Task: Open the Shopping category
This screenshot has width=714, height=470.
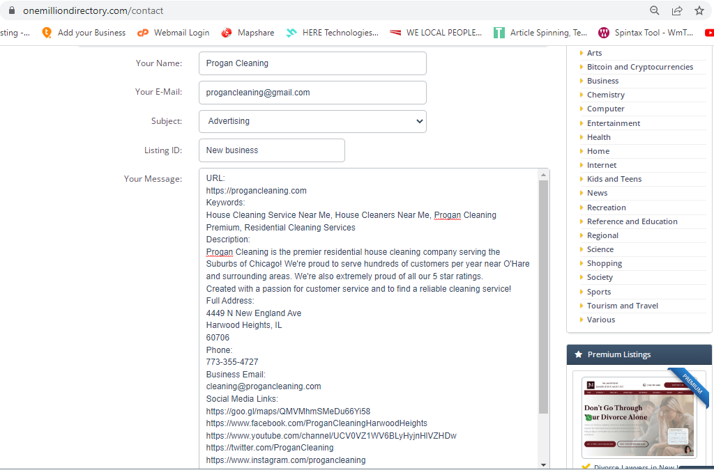Action: coord(605,264)
